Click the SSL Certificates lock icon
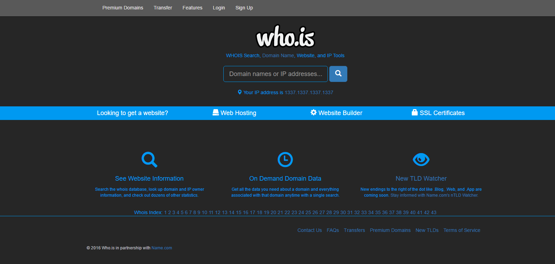Screen dimensions: 555x264 coord(415,112)
